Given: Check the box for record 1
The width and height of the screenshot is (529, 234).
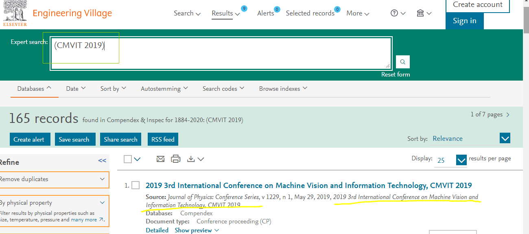Looking at the screenshot, I should coord(136,186).
